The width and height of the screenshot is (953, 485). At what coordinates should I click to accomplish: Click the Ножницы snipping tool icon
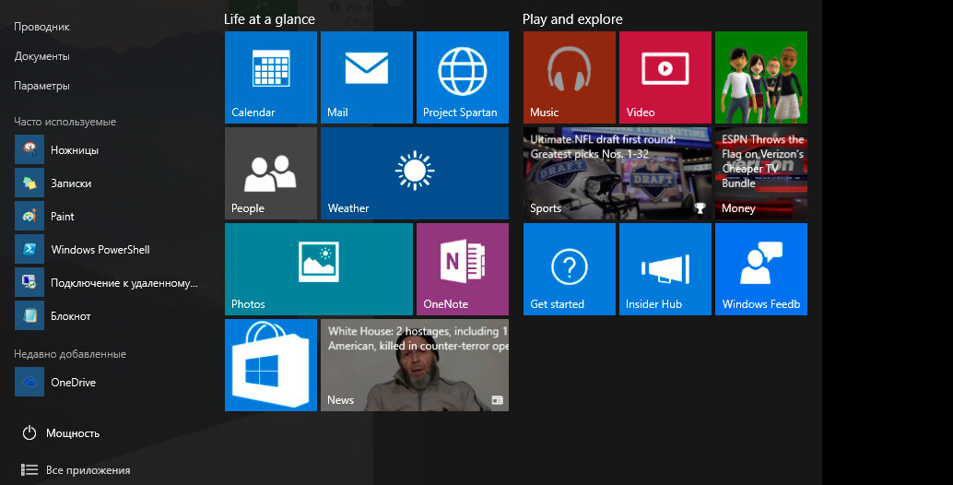[29, 149]
